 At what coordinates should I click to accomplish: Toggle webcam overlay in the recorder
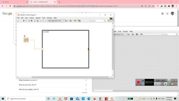click(162, 84)
